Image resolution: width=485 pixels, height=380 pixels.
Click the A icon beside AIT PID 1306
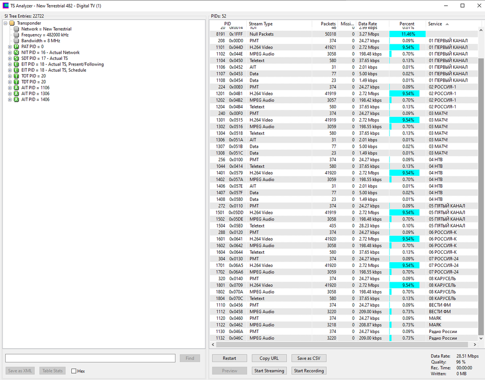point(16,94)
